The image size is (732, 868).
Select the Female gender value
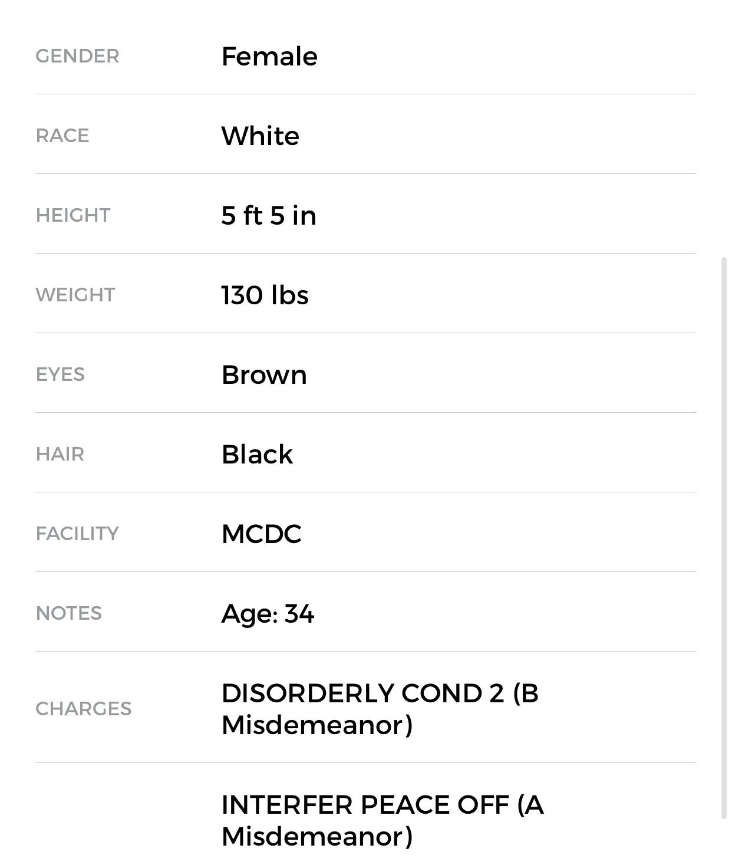tap(269, 56)
